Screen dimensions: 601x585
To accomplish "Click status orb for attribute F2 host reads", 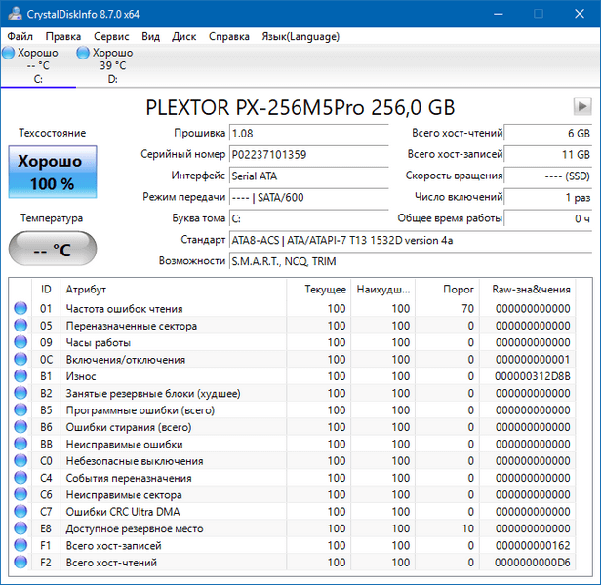I will [21, 563].
